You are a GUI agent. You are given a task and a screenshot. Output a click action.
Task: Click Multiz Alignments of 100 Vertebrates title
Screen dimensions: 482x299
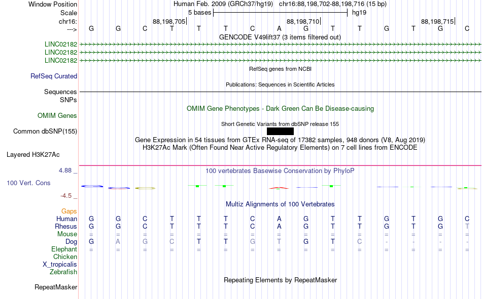(x=280, y=204)
